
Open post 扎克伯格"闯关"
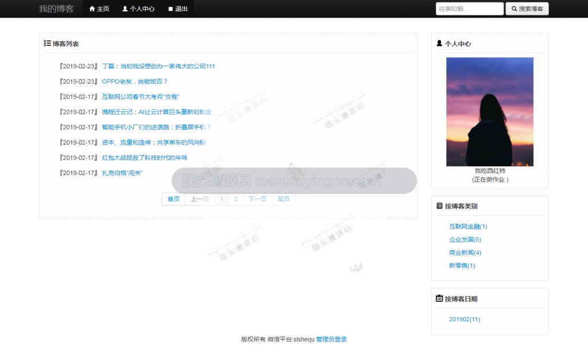pyautogui.click(x=122, y=173)
